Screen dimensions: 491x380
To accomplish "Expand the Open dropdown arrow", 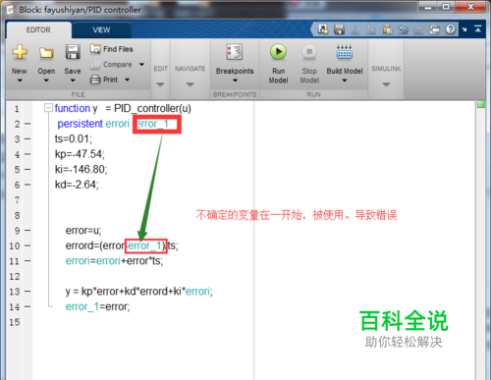I will pos(46,81).
